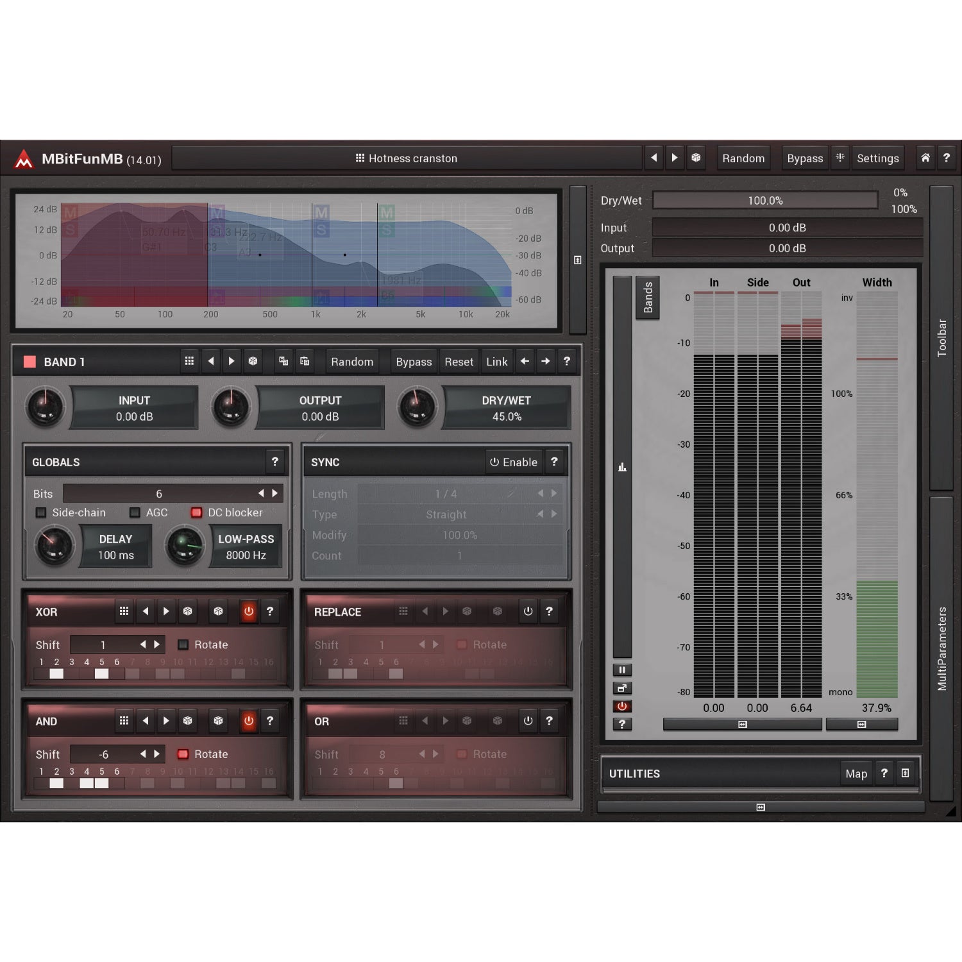This screenshot has width=962, height=962.
Task: Click the Utilities panel collapse icon
Action: coord(905,773)
